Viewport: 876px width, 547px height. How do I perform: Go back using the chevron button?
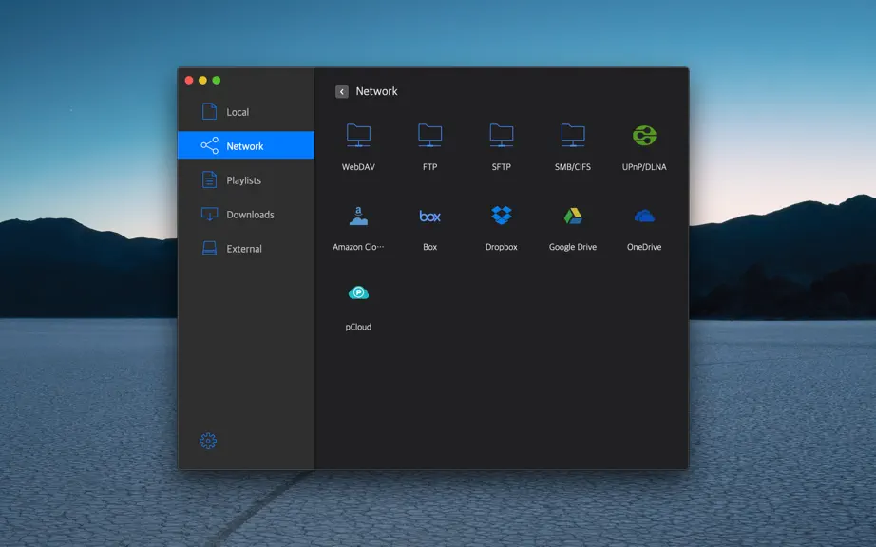(x=342, y=91)
